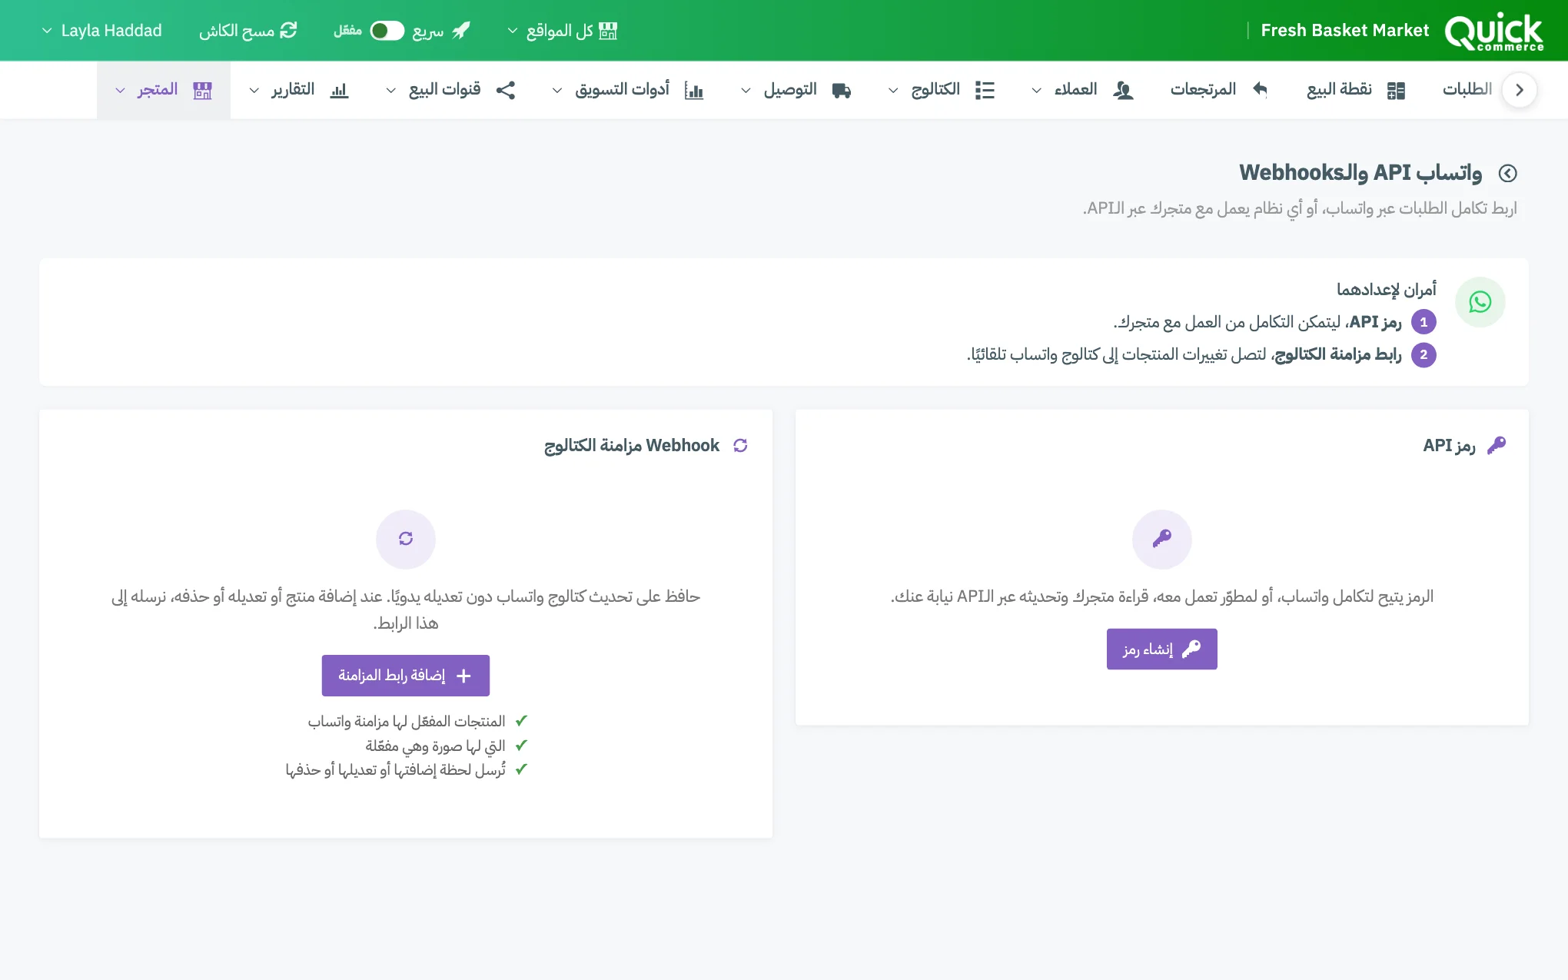Click the reports bar chart icon
Image resolution: width=1568 pixels, height=980 pixels.
(339, 90)
